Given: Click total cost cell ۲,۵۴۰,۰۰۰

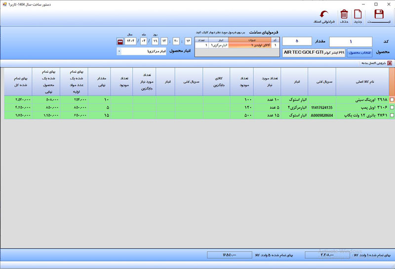Looking at the screenshot, I should pos(18,100).
